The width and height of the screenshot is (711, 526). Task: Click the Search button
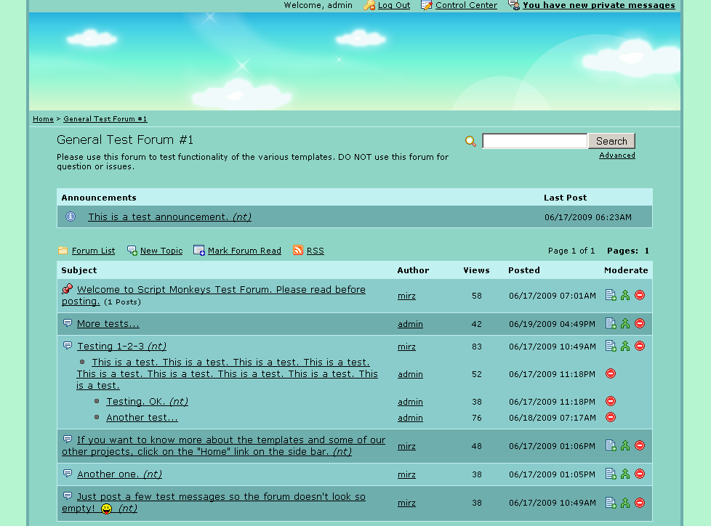tap(611, 141)
